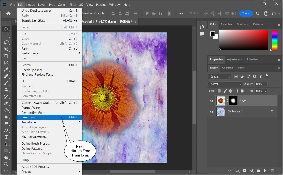283x175 pixels.
Task: Hide Layer 1 using the eye icon
Action: 212,101
